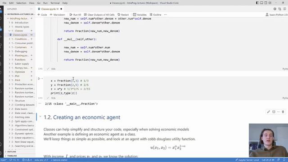Click the sync changes status bar item
This screenshot has width=288, height=162.
14,160
